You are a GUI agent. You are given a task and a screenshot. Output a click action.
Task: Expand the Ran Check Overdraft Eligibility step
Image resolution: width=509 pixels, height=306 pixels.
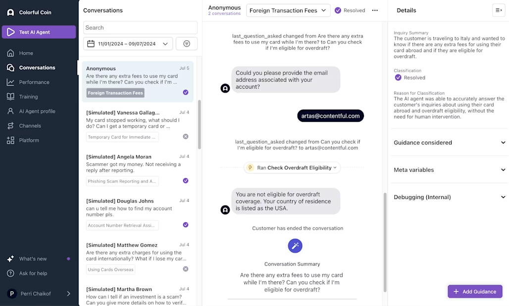click(292, 168)
